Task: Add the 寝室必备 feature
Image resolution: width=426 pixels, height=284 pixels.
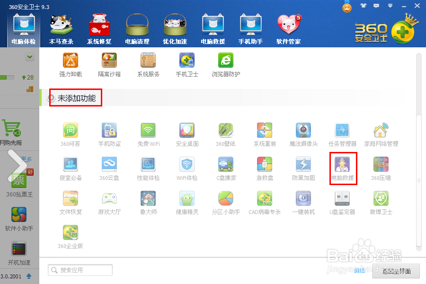Action: pyautogui.click(x=71, y=169)
